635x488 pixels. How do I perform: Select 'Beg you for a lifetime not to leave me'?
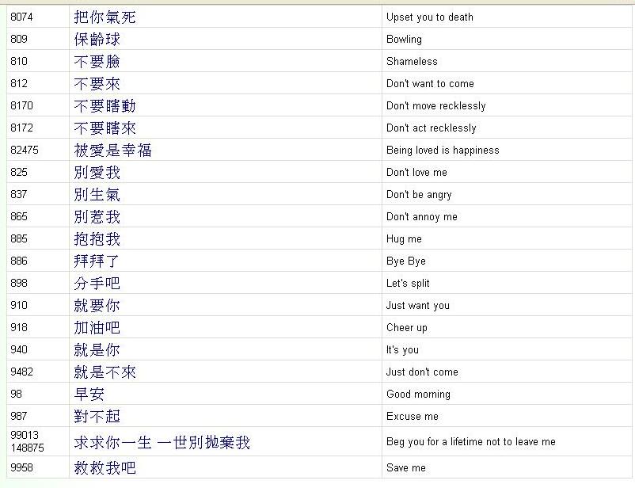471,442
